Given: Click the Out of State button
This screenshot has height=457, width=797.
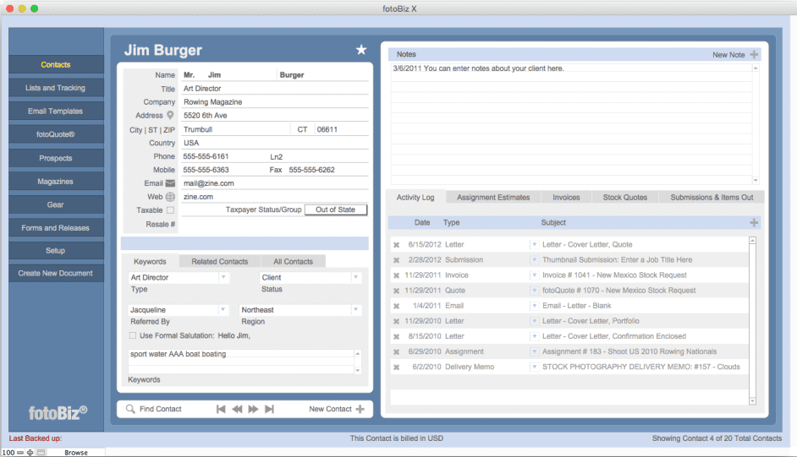Looking at the screenshot, I should pyautogui.click(x=336, y=209).
